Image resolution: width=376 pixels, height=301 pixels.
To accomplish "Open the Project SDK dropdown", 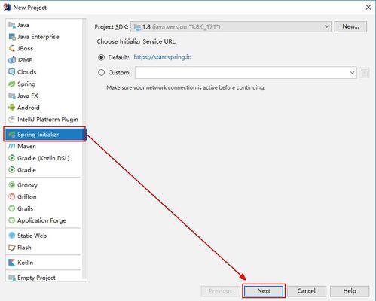I will tap(231, 26).
